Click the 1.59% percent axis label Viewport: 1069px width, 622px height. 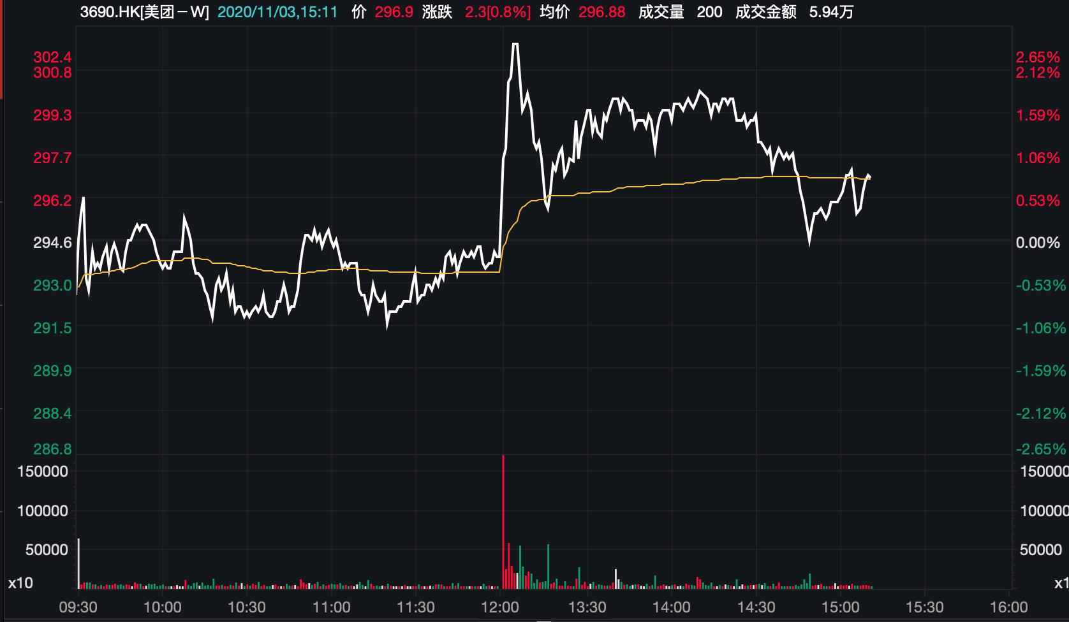tap(1038, 115)
